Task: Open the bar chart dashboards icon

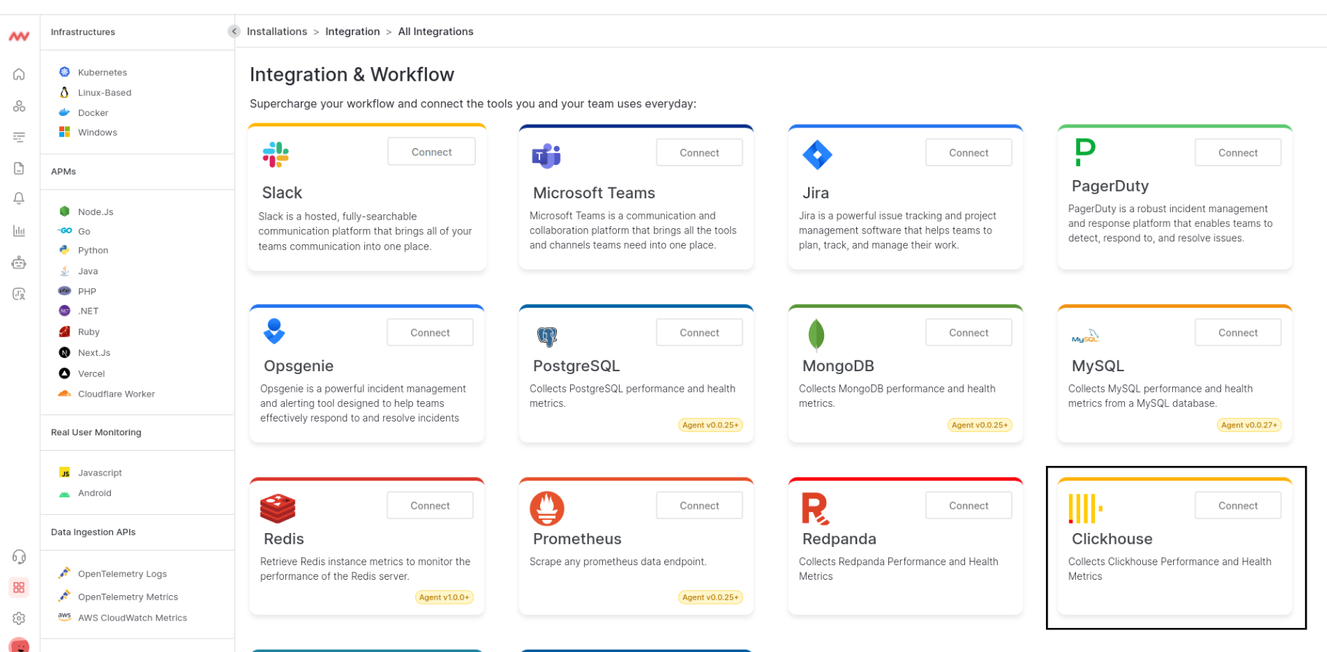Action: click(19, 230)
